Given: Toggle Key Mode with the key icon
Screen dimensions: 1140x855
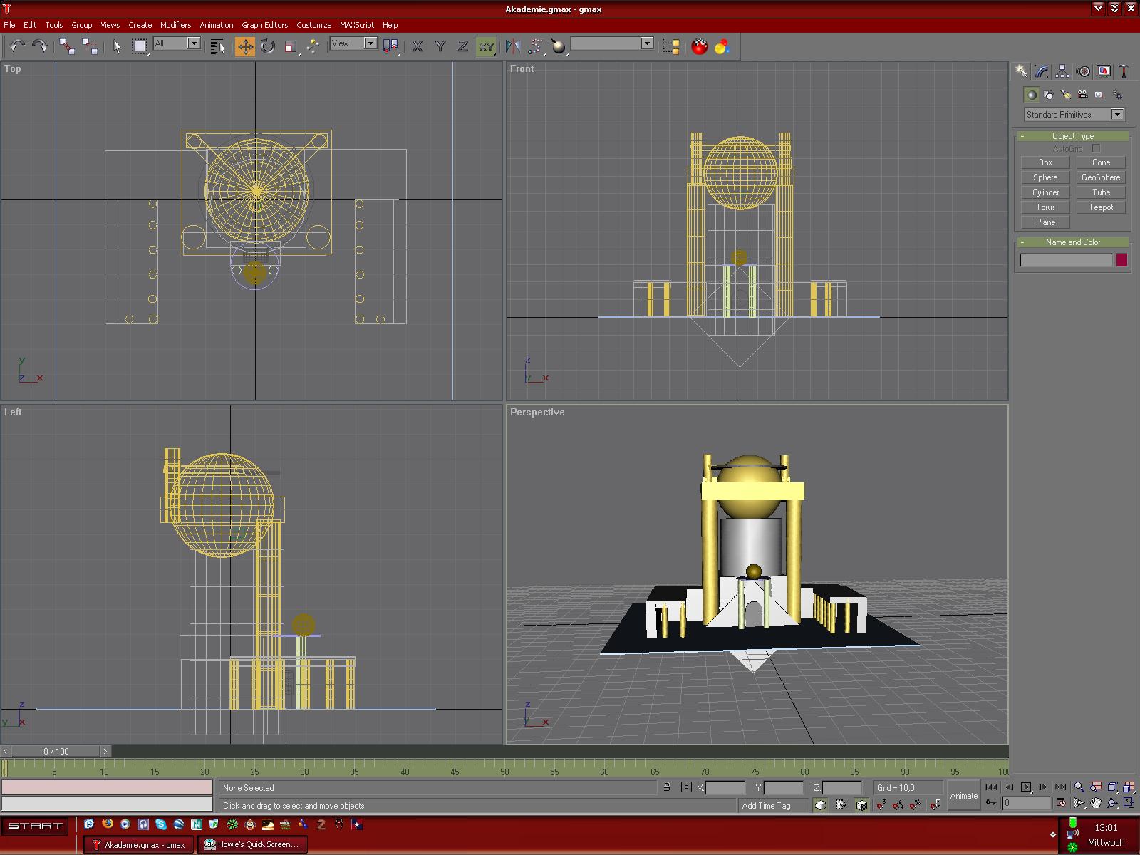Looking at the screenshot, I should tap(991, 803).
